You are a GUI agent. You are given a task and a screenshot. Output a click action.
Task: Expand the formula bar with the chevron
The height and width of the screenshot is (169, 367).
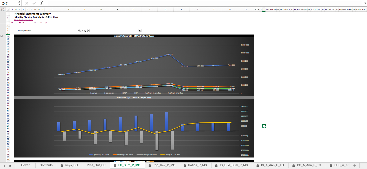click(x=365, y=3)
